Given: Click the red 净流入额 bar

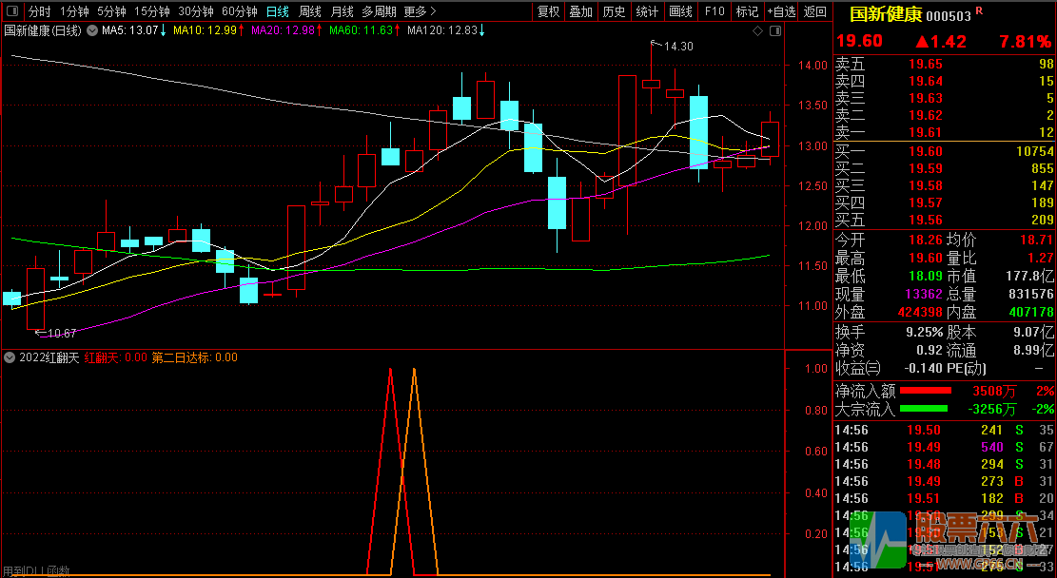Looking at the screenshot, I should pyautogui.click(x=925, y=391).
